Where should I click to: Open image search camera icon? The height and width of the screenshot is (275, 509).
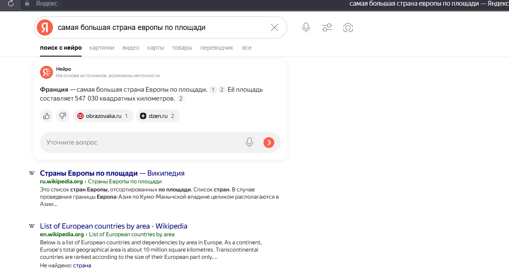point(348,27)
